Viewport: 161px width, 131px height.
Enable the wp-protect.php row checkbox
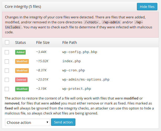click(7, 89)
